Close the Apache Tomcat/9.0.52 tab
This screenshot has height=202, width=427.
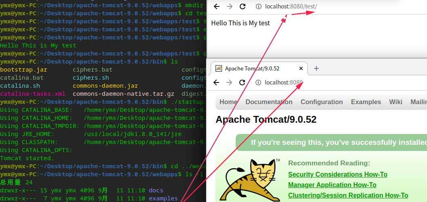coord(301,68)
